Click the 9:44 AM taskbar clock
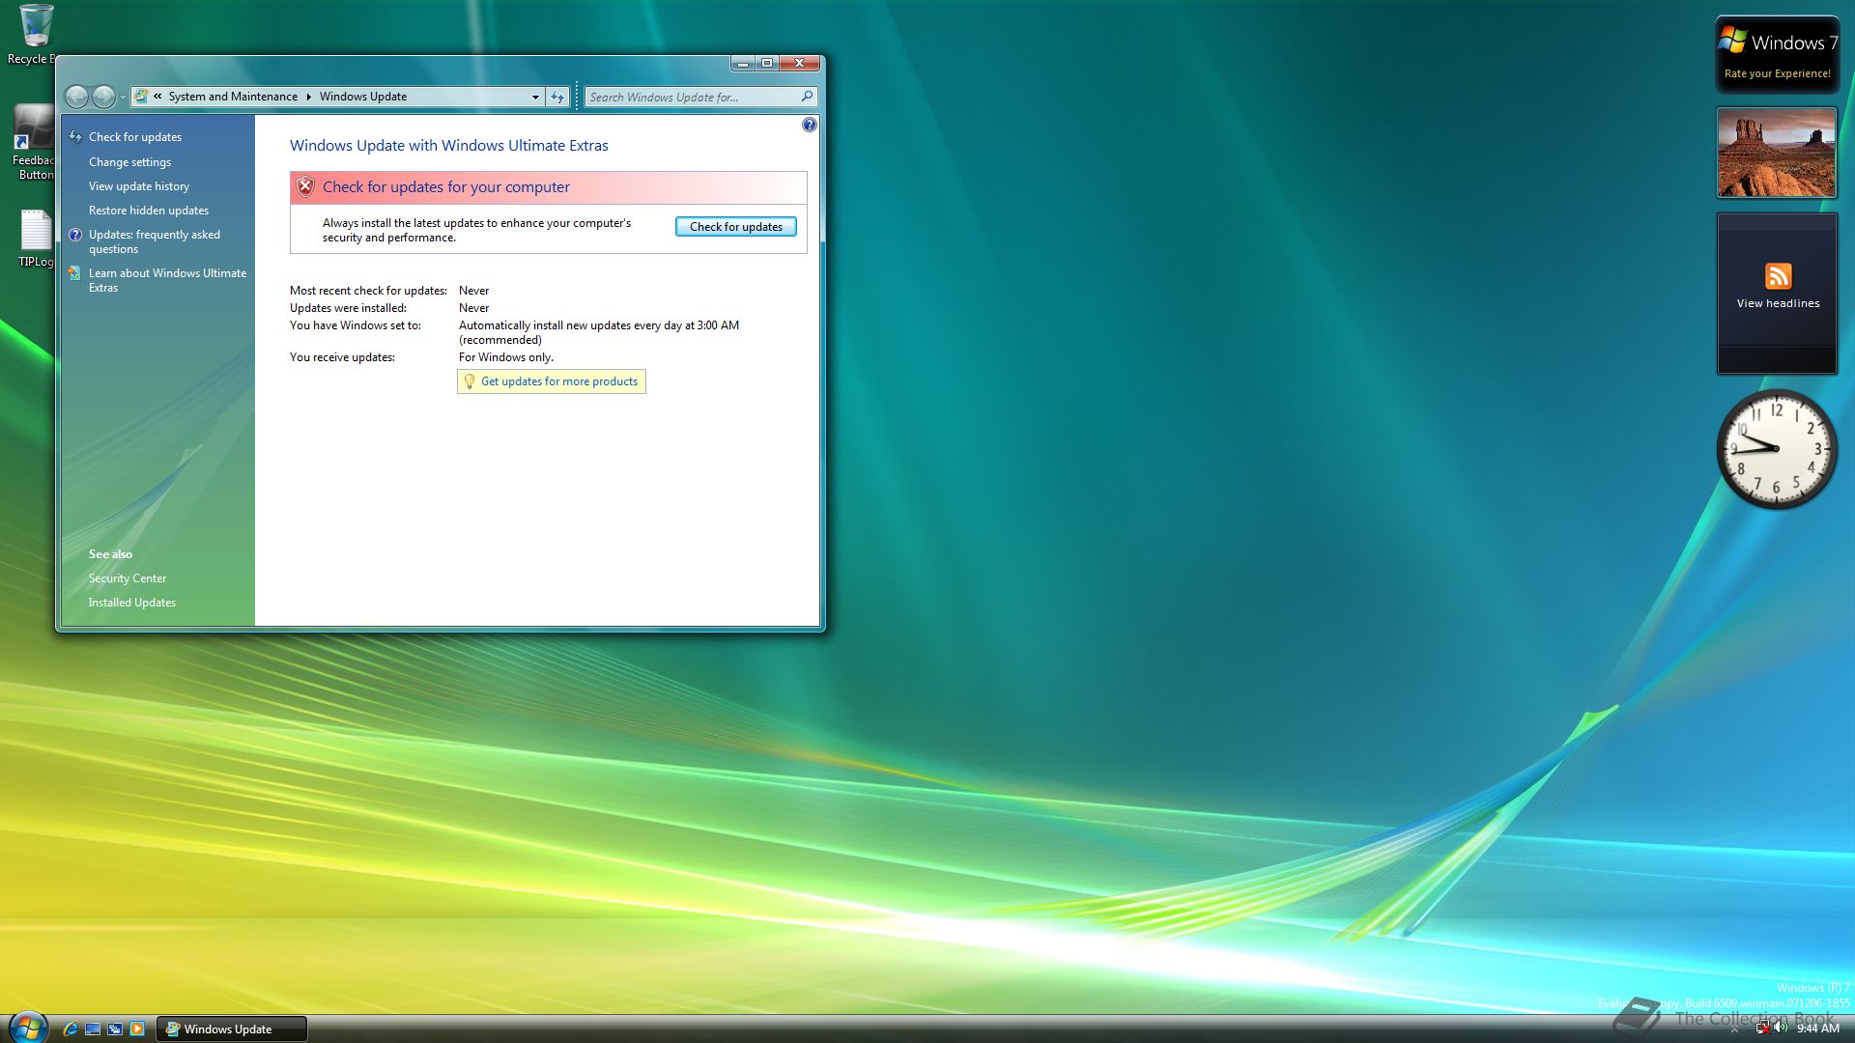The width and height of the screenshot is (1855, 1043). (x=1817, y=1029)
